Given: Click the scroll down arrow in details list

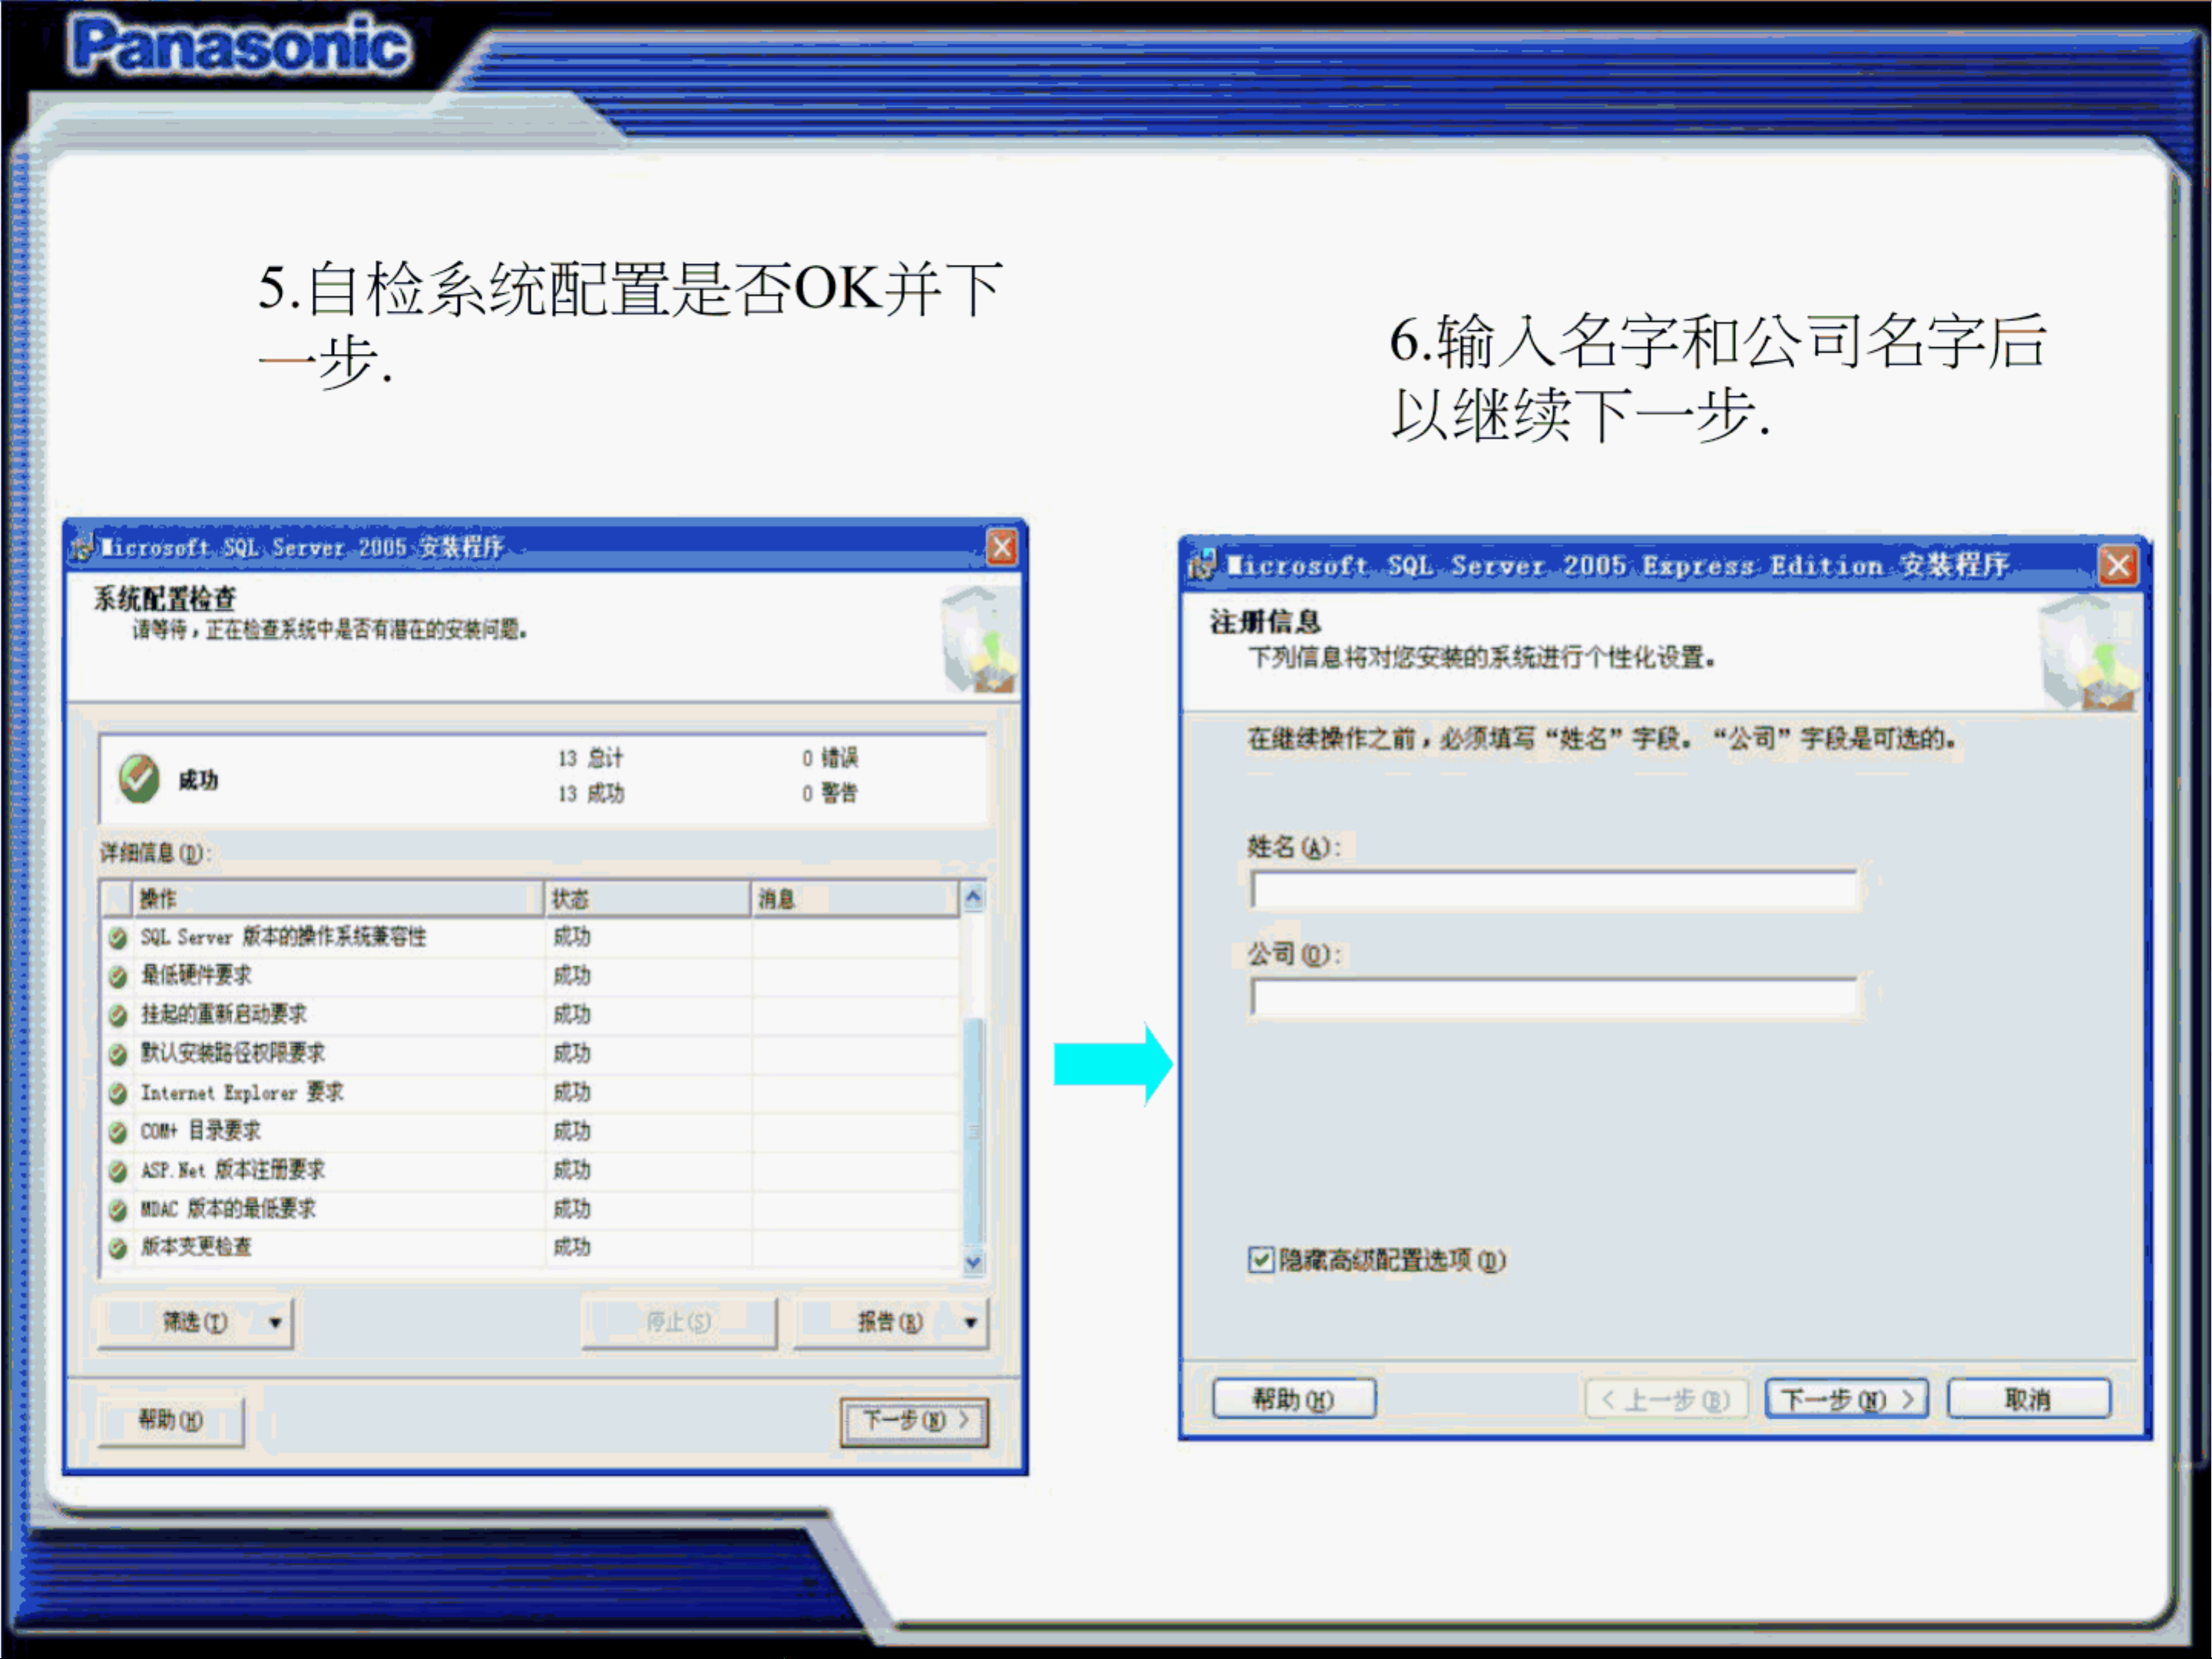Looking at the screenshot, I should click(973, 1263).
